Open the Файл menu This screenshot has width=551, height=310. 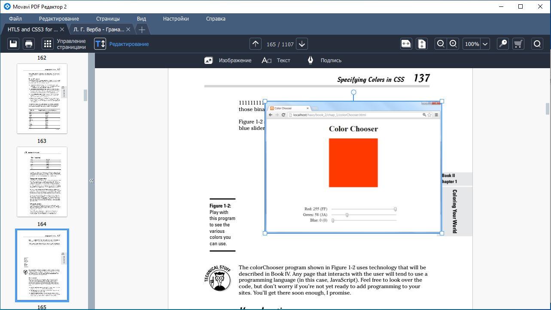[x=15, y=19]
